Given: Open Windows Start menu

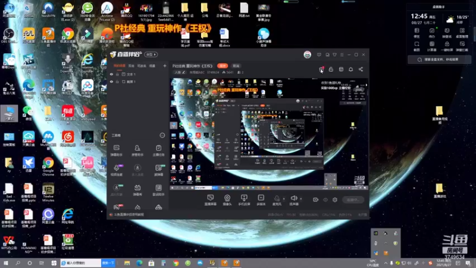Looking at the screenshot, I should [6, 263].
